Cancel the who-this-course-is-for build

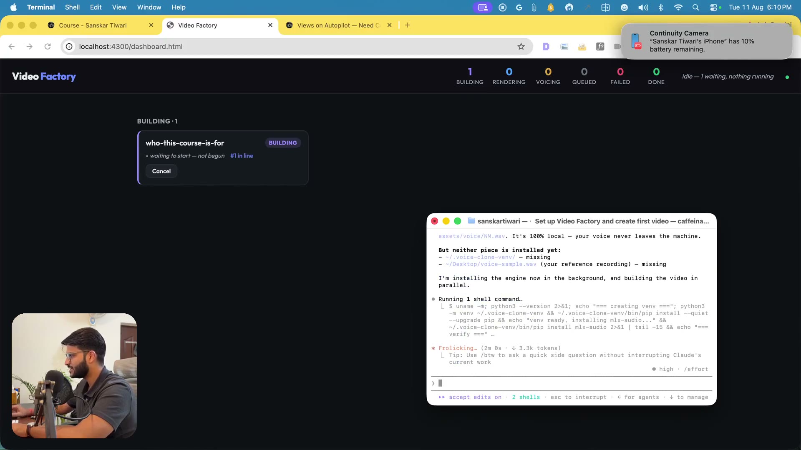(161, 171)
